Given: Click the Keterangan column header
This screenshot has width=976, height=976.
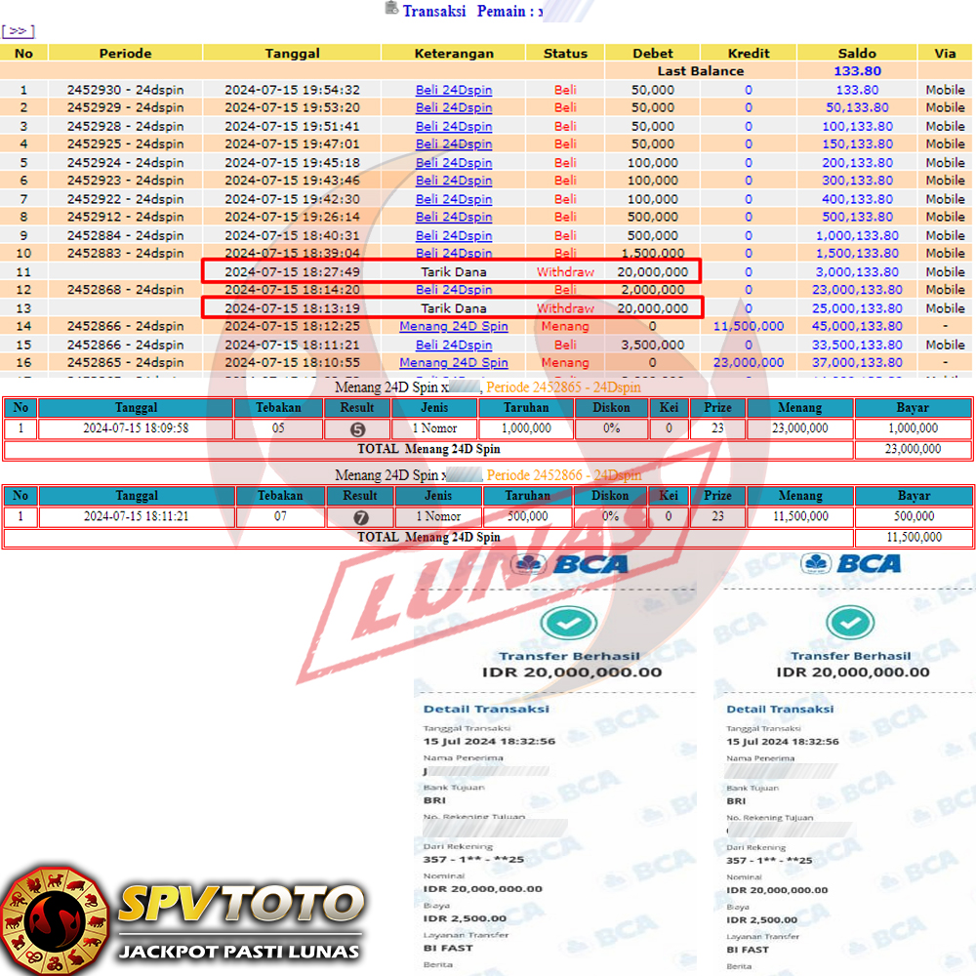Looking at the screenshot, I should (454, 54).
